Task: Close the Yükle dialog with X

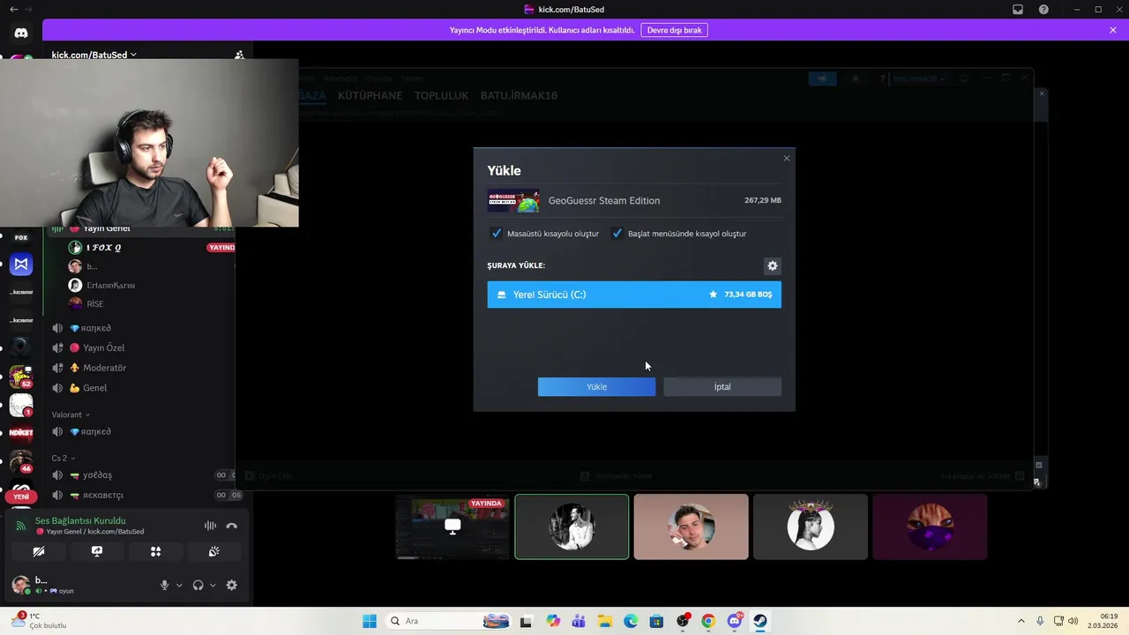Action: pyautogui.click(x=787, y=159)
